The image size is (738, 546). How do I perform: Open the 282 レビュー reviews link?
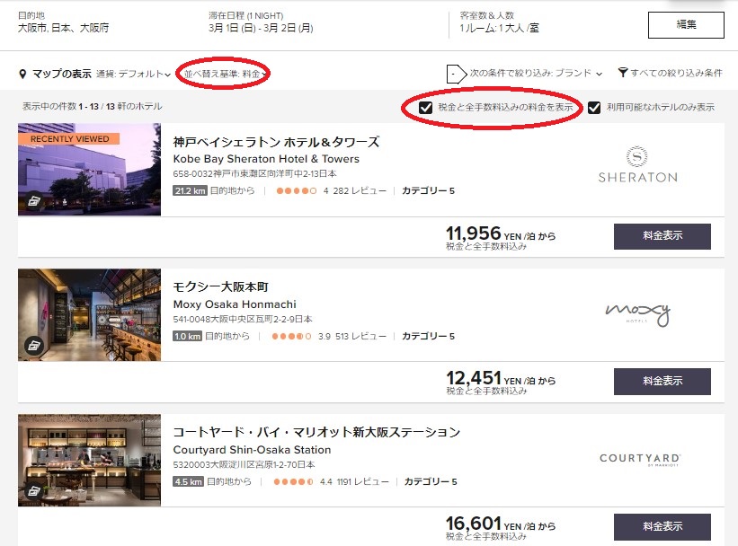point(360,190)
